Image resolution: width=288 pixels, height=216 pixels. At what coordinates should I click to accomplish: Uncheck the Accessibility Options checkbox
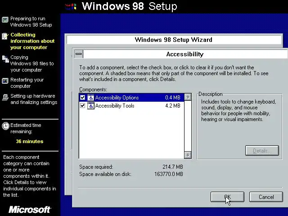point(82,97)
